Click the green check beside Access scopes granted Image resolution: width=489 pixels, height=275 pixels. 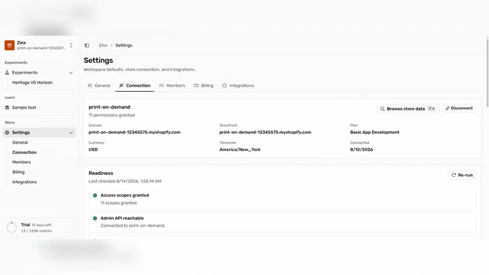pyautogui.click(x=95, y=196)
